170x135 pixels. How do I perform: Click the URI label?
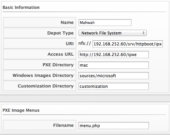tap(70, 44)
